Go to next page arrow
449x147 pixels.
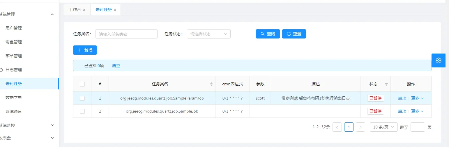(360, 127)
